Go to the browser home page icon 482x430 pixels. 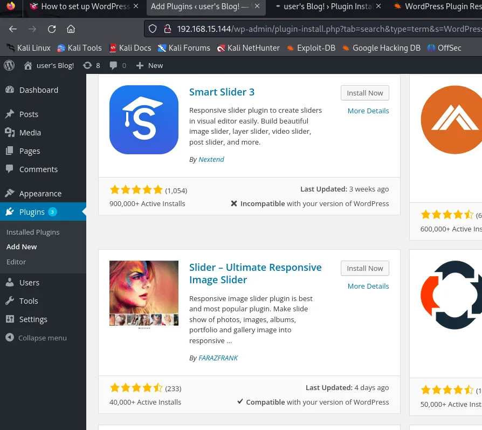click(x=71, y=29)
